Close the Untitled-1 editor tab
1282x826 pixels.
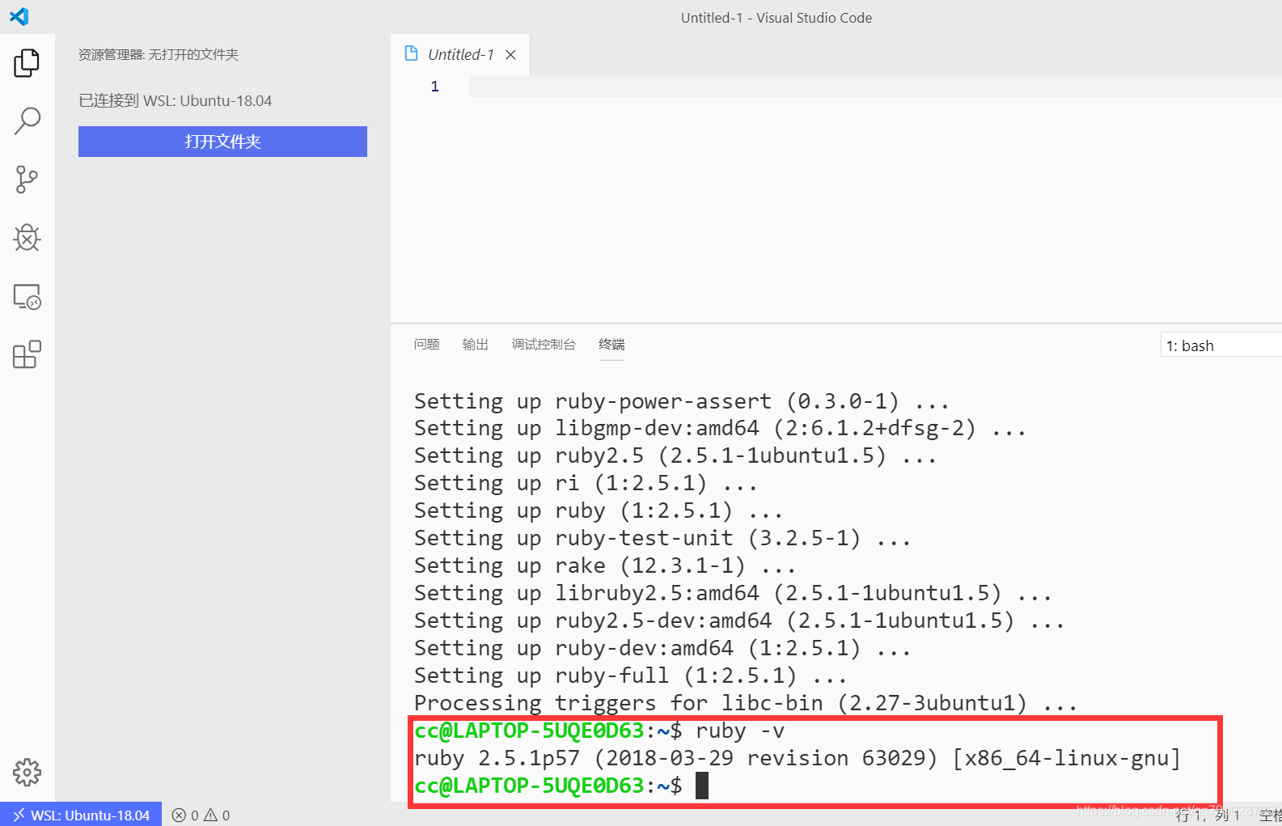(510, 54)
